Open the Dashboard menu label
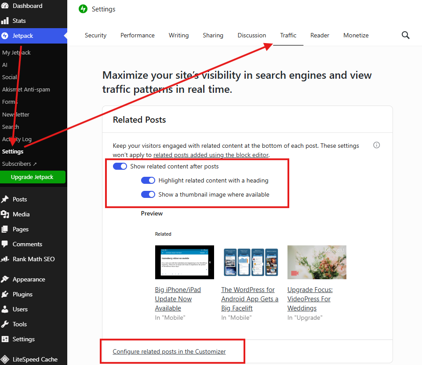The image size is (422, 365). pyautogui.click(x=27, y=6)
